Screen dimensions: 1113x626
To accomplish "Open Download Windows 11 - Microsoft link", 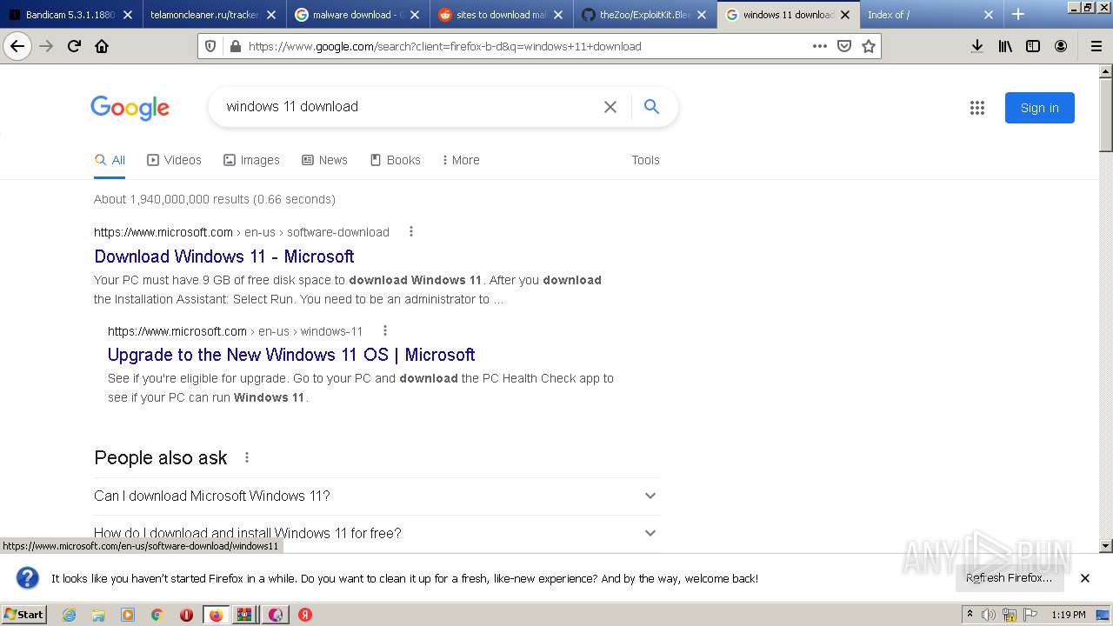I will tap(224, 256).
